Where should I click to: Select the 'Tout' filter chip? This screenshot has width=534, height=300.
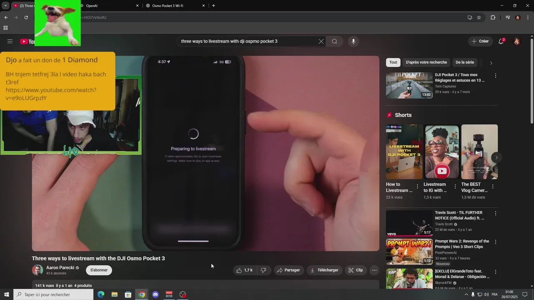pyautogui.click(x=393, y=62)
